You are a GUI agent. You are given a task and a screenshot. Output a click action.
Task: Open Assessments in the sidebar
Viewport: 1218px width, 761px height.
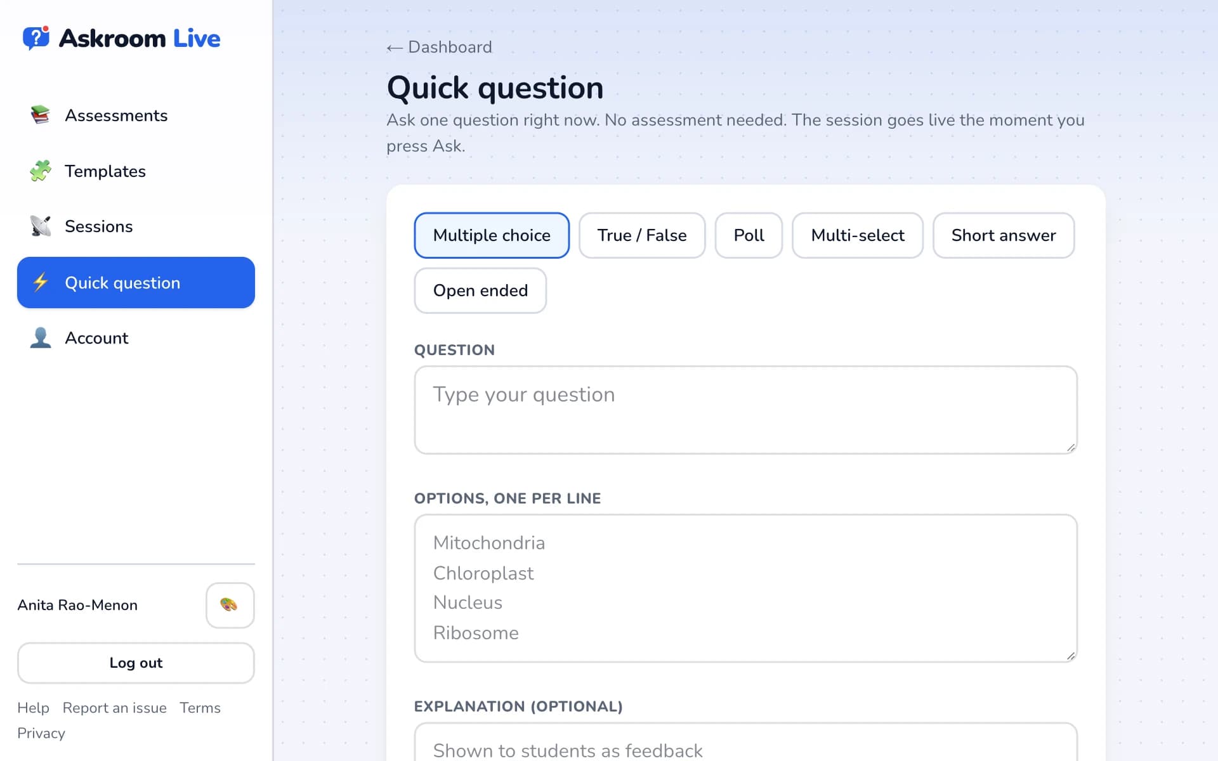[x=136, y=115]
